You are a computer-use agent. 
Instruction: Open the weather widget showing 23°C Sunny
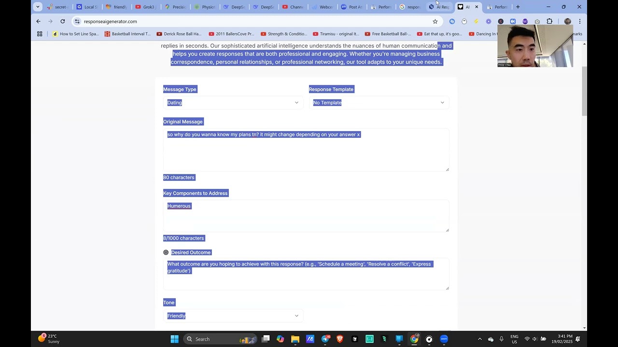point(48,339)
